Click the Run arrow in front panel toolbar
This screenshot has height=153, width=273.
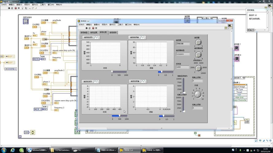tap(86, 28)
